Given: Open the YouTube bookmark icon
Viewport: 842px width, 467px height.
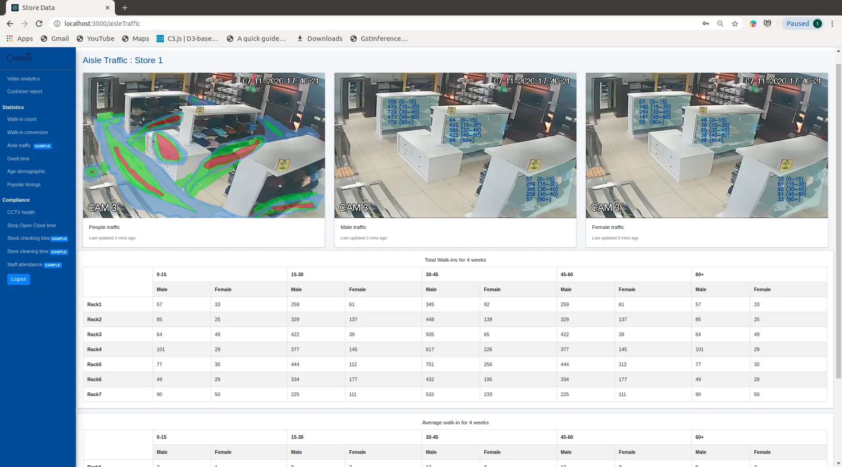Looking at the screenshot, I should coord(80,39).
